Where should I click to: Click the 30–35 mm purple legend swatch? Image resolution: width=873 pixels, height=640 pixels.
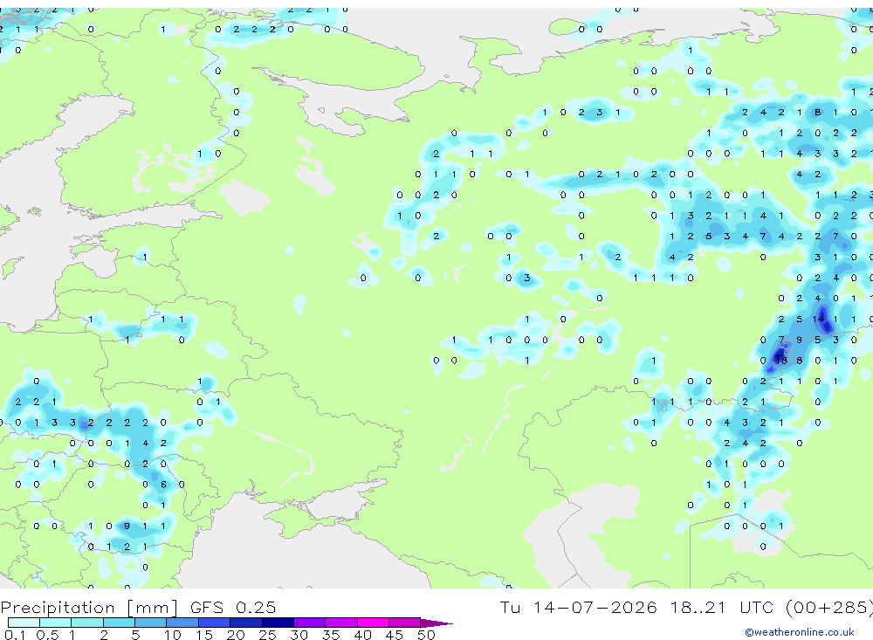pos(310,623)
